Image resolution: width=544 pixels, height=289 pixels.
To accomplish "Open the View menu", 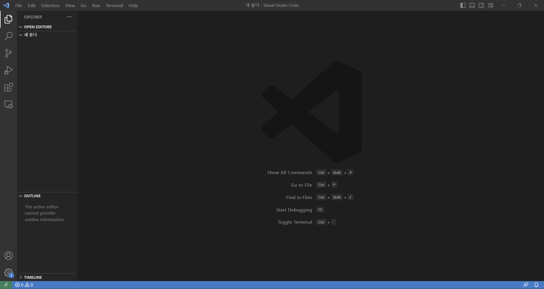I will click(x=70, y=5).
